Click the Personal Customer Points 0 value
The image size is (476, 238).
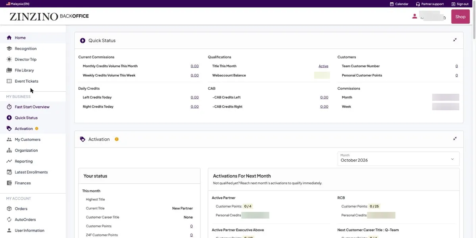pyautogui.click(x=457, y=75)
